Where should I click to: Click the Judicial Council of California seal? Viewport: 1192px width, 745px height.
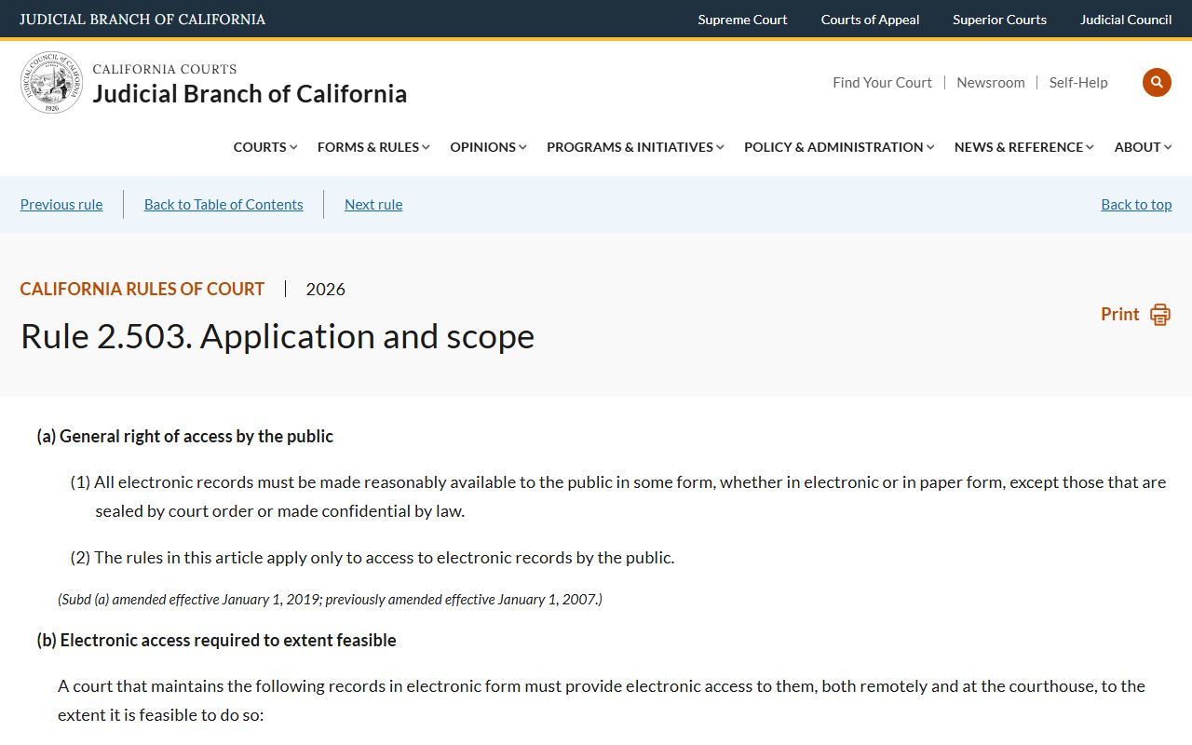(51, 83)
